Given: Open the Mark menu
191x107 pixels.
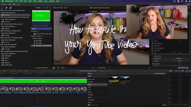Looking at the screenshot, I should pyautogui.click(x=30, y=1).
